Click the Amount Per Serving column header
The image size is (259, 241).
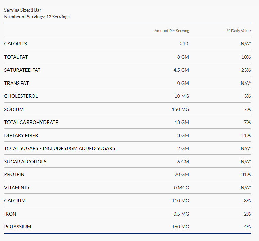point(172,31)
